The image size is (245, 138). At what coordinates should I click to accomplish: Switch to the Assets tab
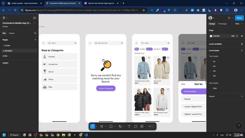[12, 33]
